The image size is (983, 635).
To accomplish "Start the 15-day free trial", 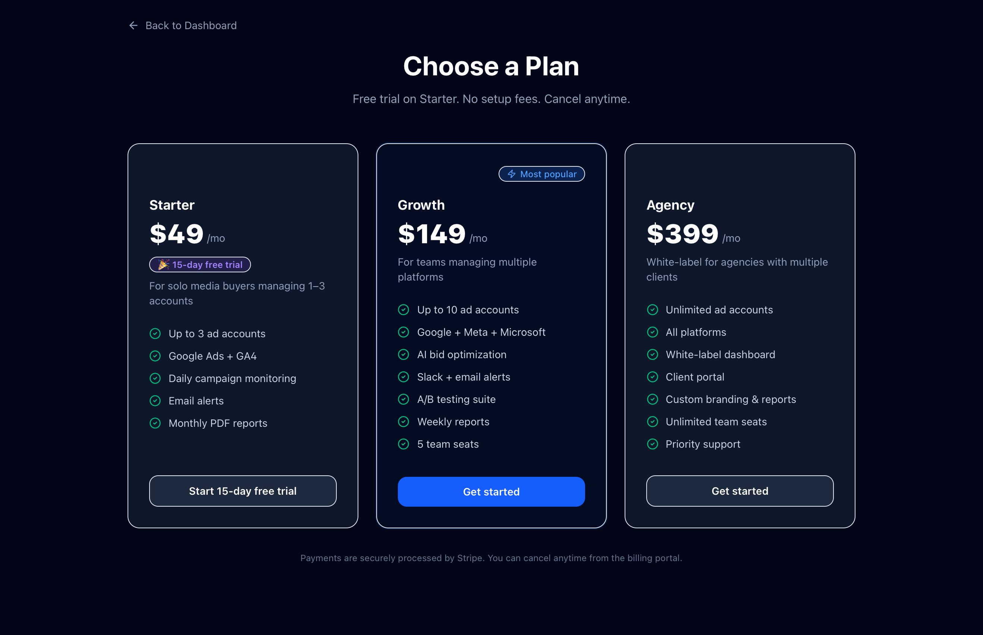I will tap(243, 491).
